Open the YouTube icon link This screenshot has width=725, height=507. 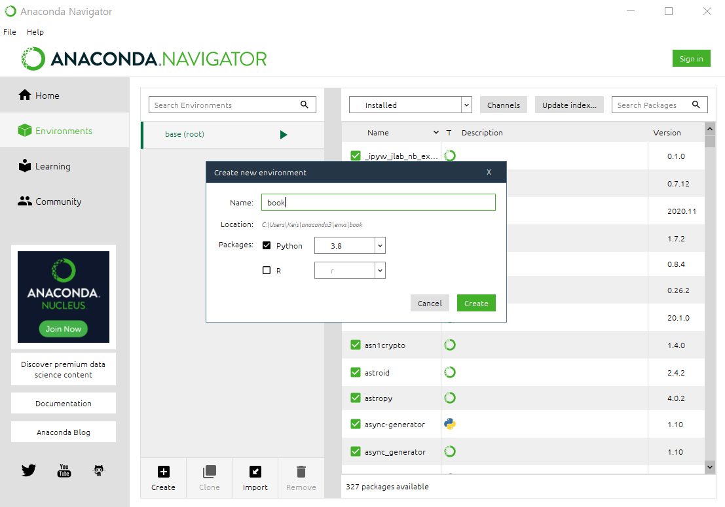click(64, 470)
